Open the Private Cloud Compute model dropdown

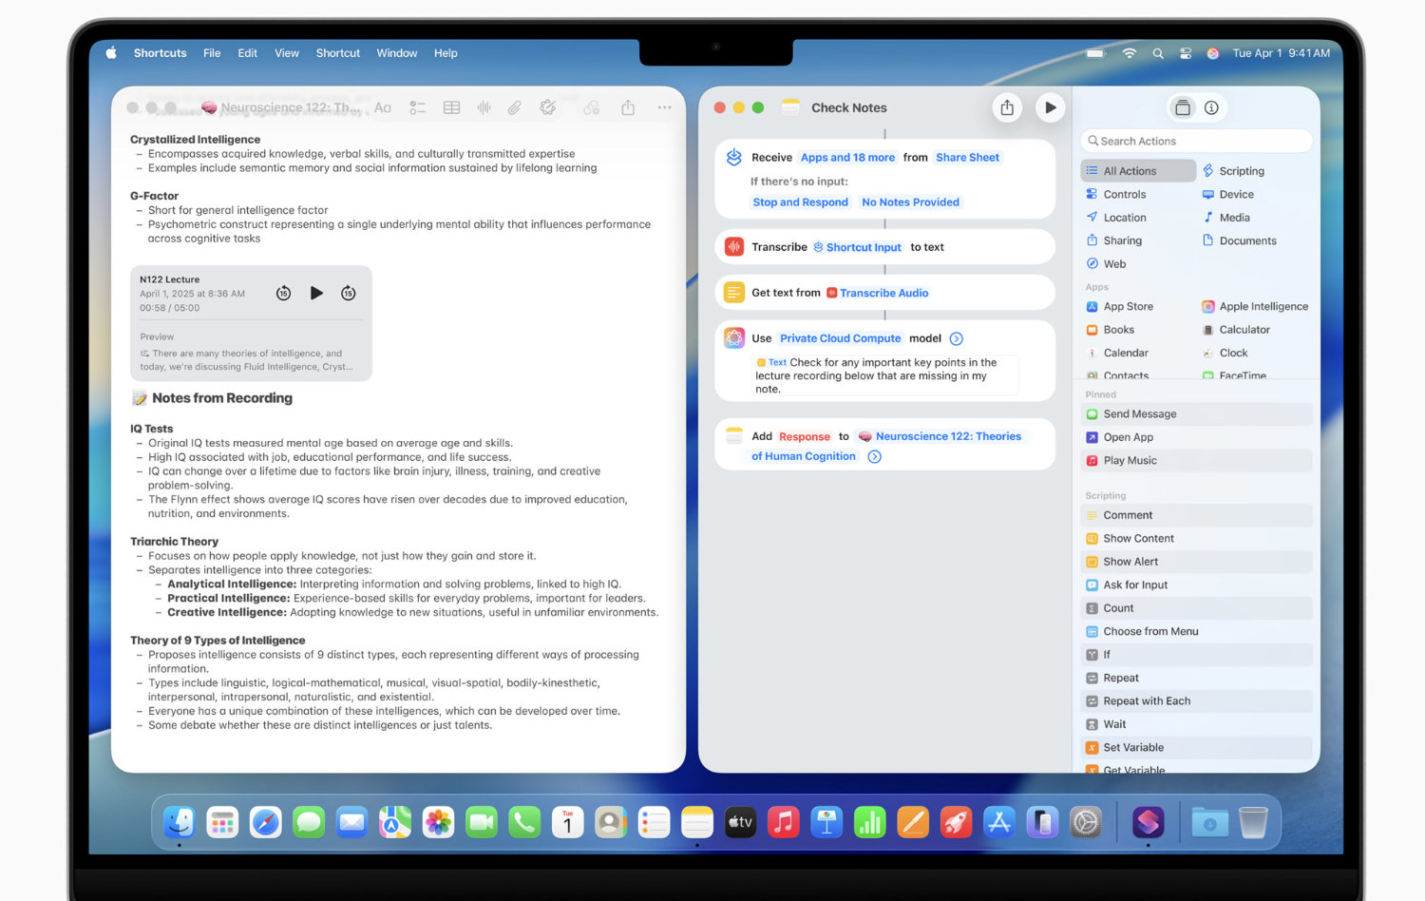840,338
